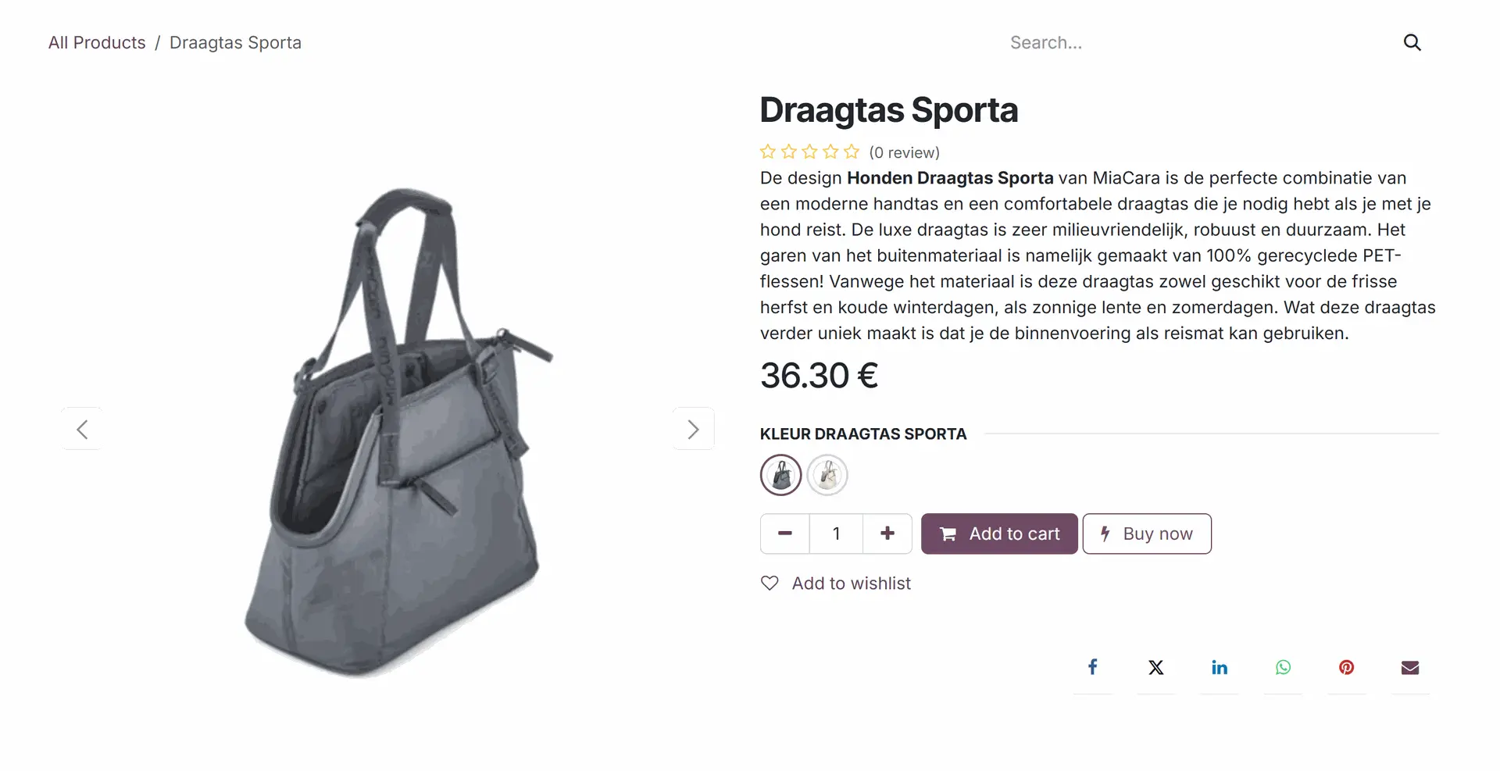Share product on LinkedIn
Image resolution: width=1500 pixels, height=771 pixels.
[1220, 667]
